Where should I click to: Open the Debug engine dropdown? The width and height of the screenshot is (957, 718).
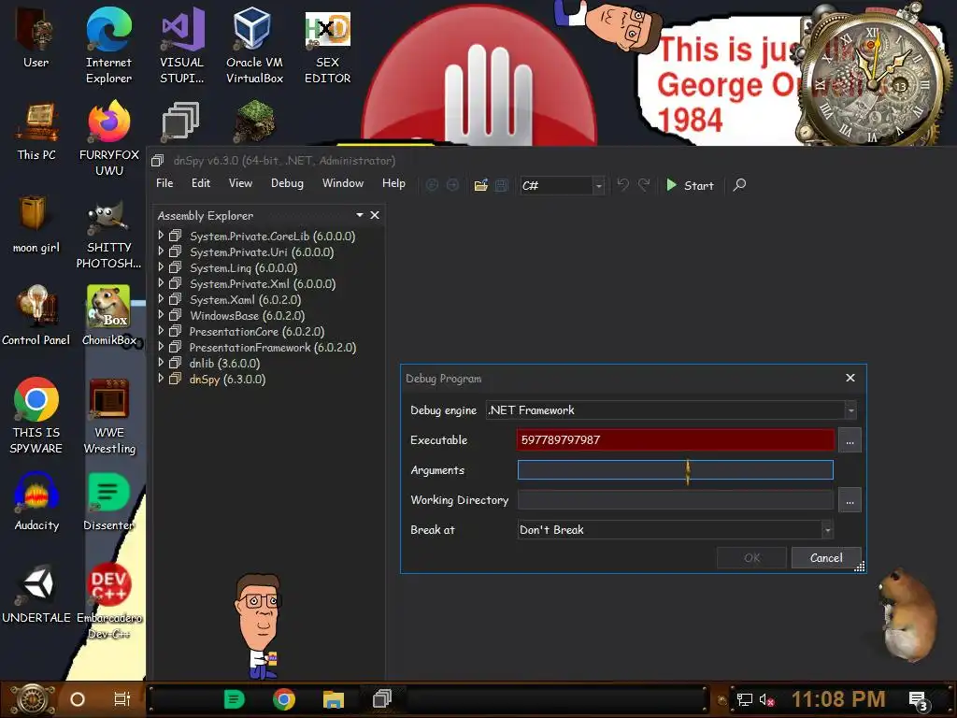pyautogui.click(x=671, y=410)
